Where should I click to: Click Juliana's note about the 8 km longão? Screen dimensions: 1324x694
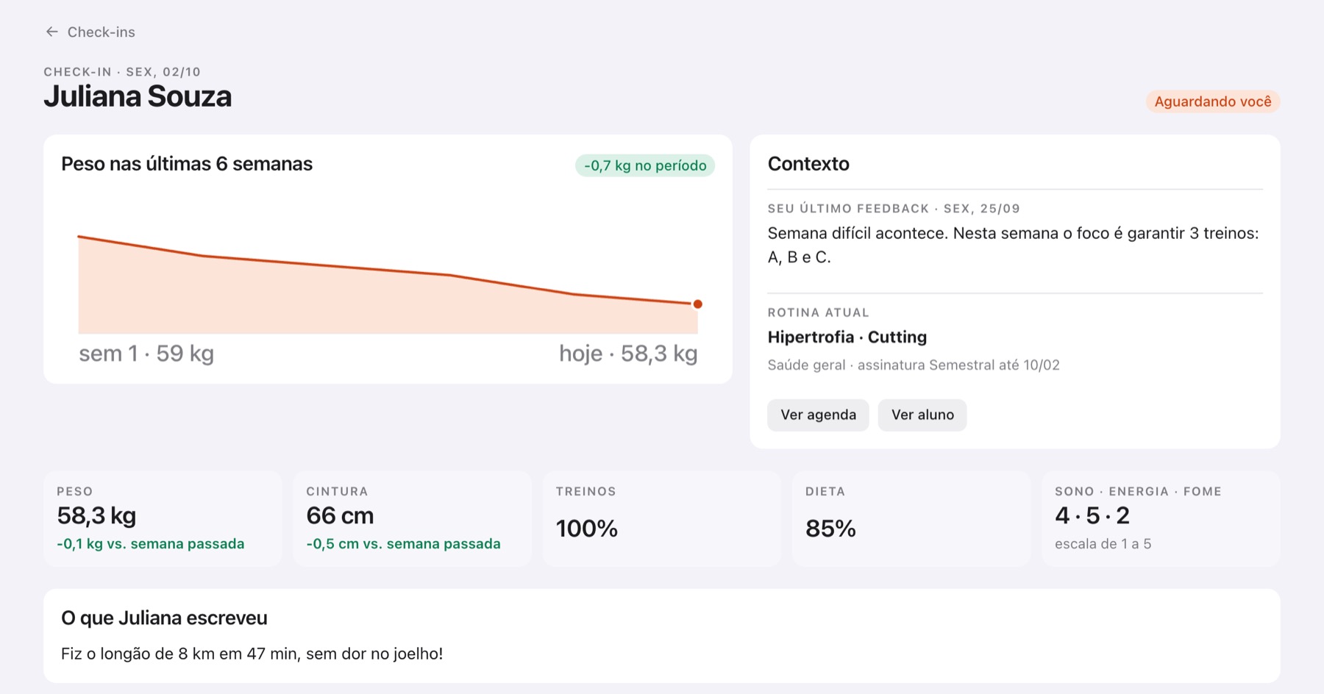[252, 654]
